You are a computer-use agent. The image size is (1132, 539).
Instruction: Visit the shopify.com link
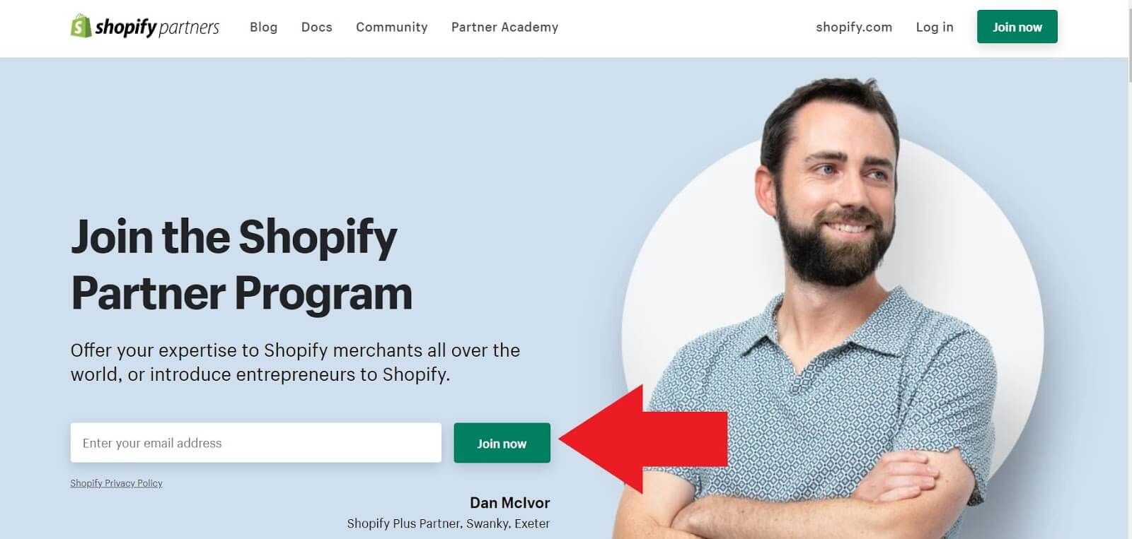[x=854, y=27]
